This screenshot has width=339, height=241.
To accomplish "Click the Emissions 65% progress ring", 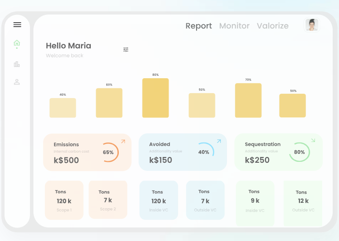I will click(109, 152).
